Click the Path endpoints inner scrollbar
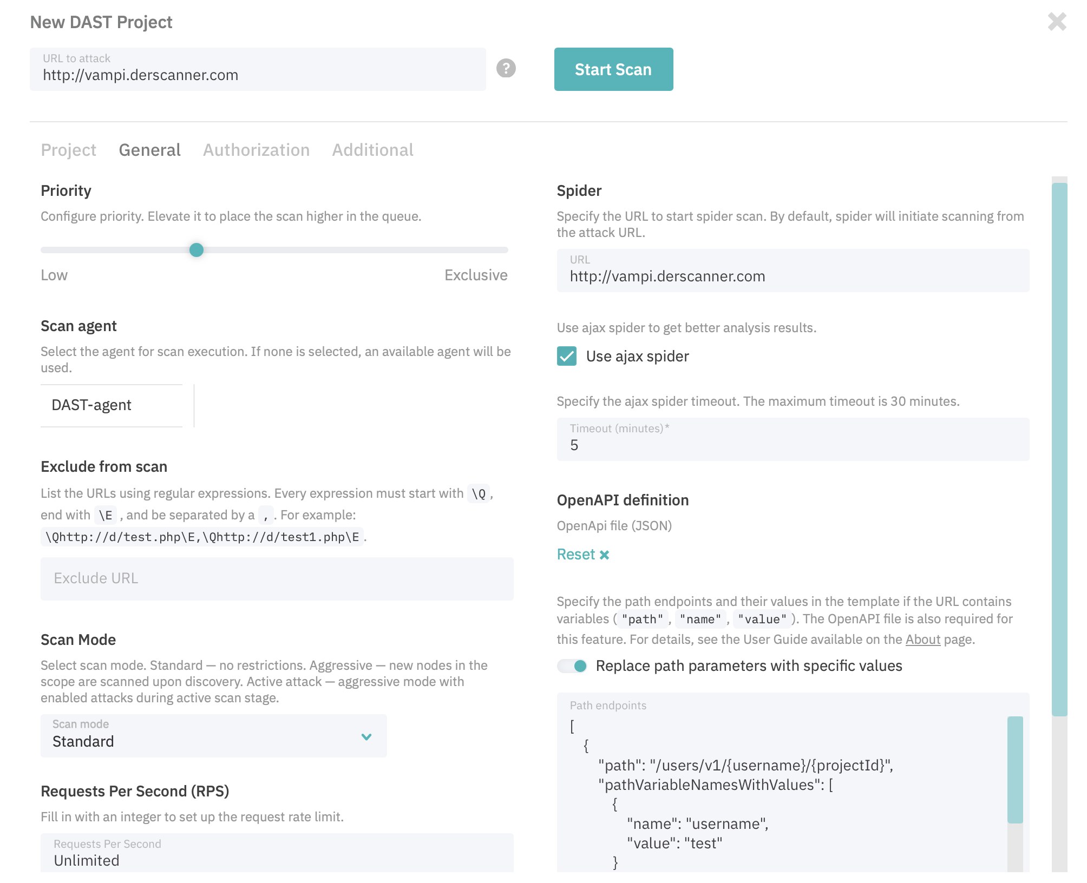The height and width of the screenshot is (883, 1087). [x=1015, y=769]
